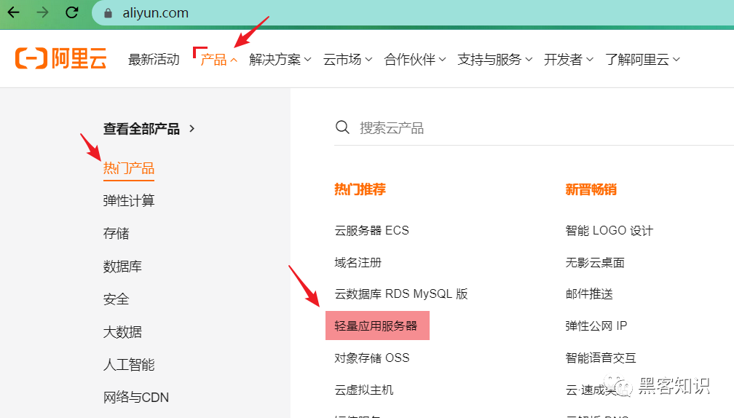Screen dimensions: 734x418
Task: Expand the 云市场 menu
Action: (347, 60)
